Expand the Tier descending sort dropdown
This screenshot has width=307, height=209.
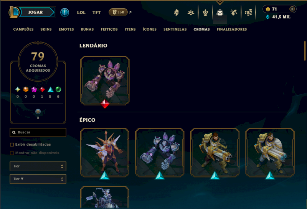38,179
